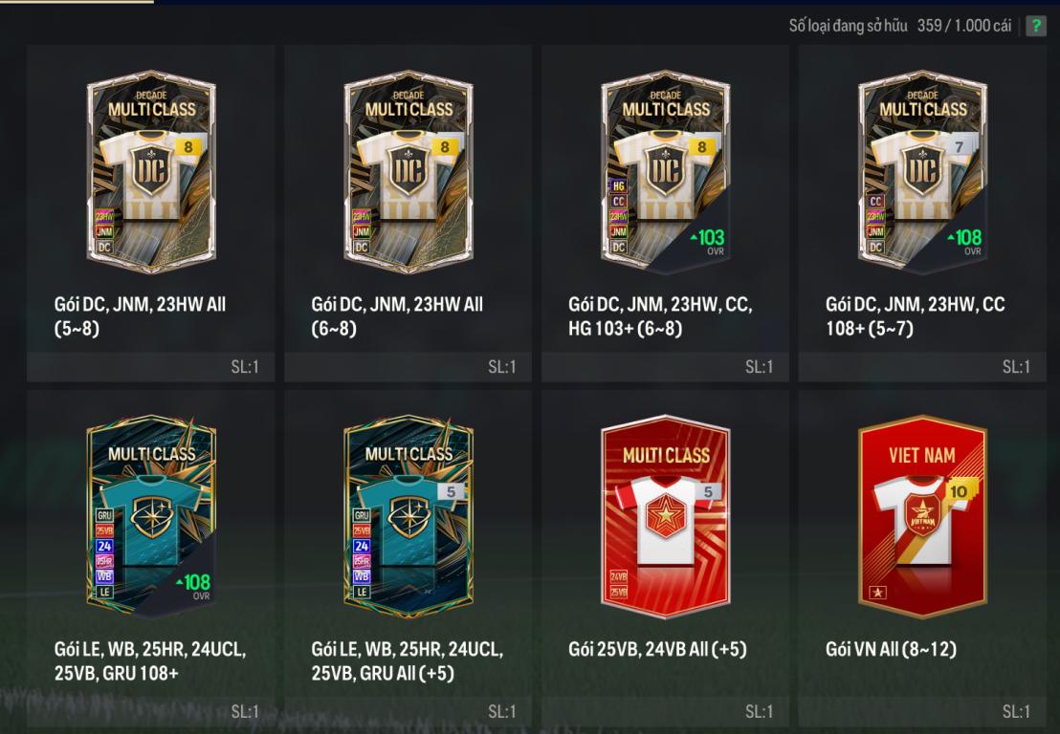The width and height of the screenshot is (1060, 734).
Task: Click the Gói DC, JNM, 23HW, CC, HG 103+ title
Action: point(660,316)
